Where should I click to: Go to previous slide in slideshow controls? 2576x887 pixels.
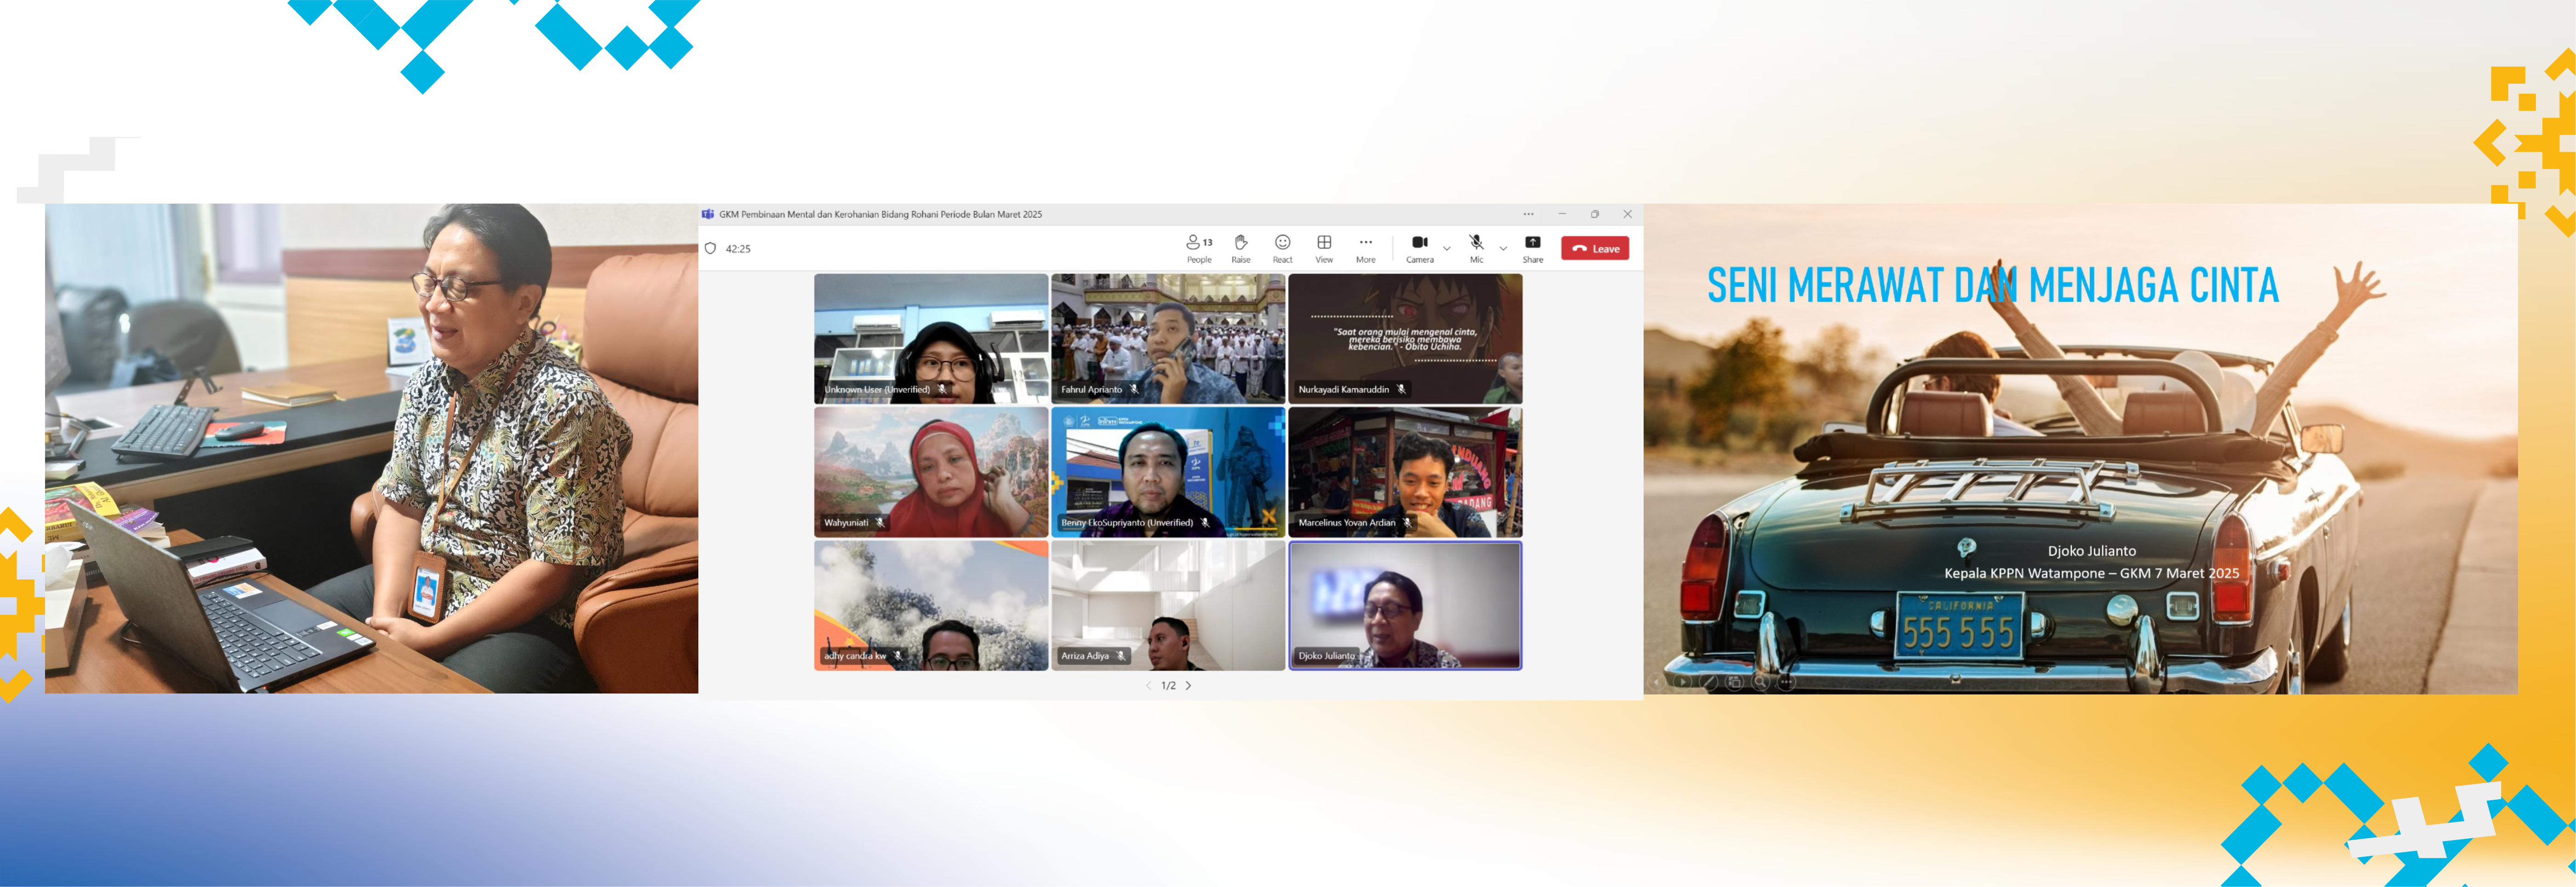[x=1657, y=682]
